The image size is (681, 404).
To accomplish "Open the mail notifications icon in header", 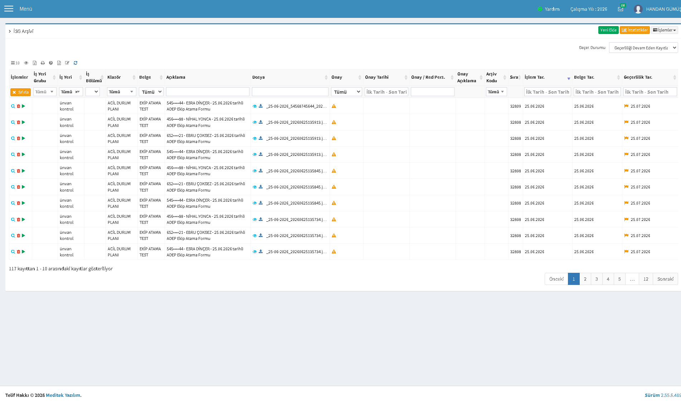I will coord(621,9).
